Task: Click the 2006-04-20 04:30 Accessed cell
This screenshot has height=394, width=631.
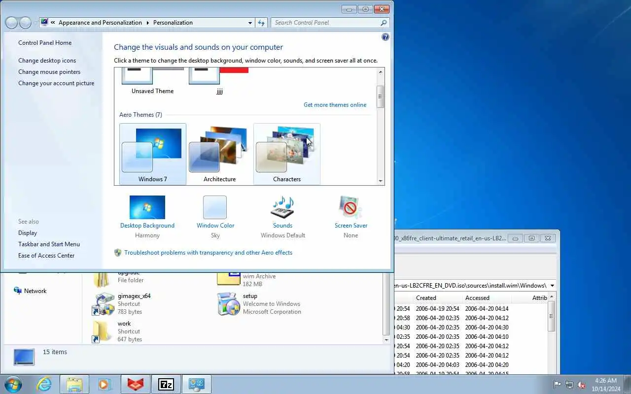Action: point(487,328)
